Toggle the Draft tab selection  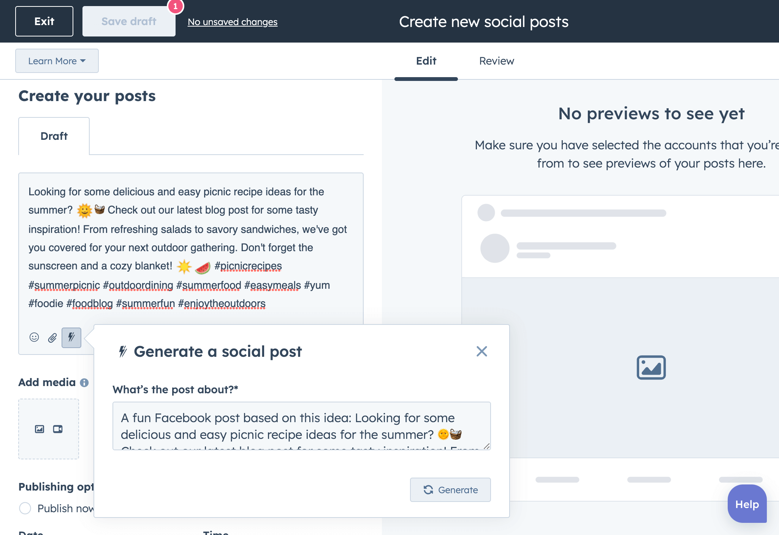pyautogui.click(x=54, y=136)
